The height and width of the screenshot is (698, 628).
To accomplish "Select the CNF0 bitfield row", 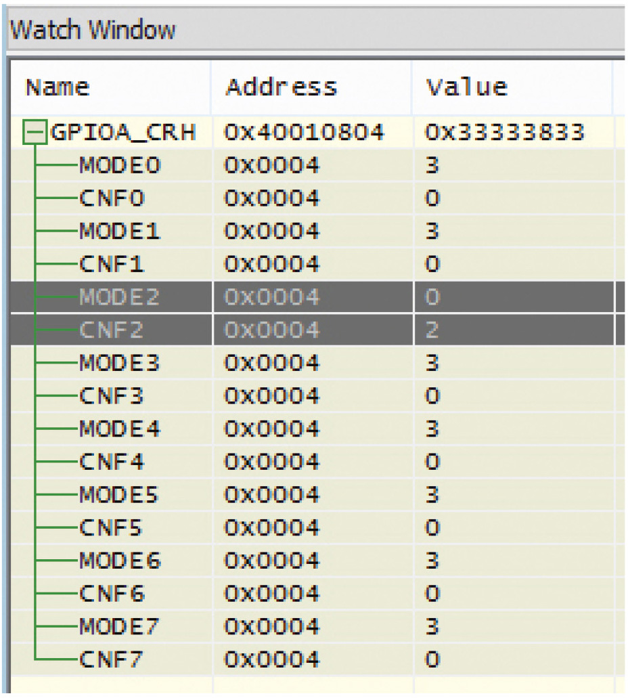I will 317,198.
